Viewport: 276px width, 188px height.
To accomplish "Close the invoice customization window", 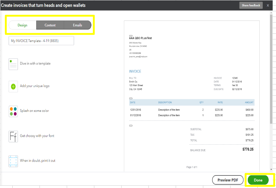I will (268, 6).
